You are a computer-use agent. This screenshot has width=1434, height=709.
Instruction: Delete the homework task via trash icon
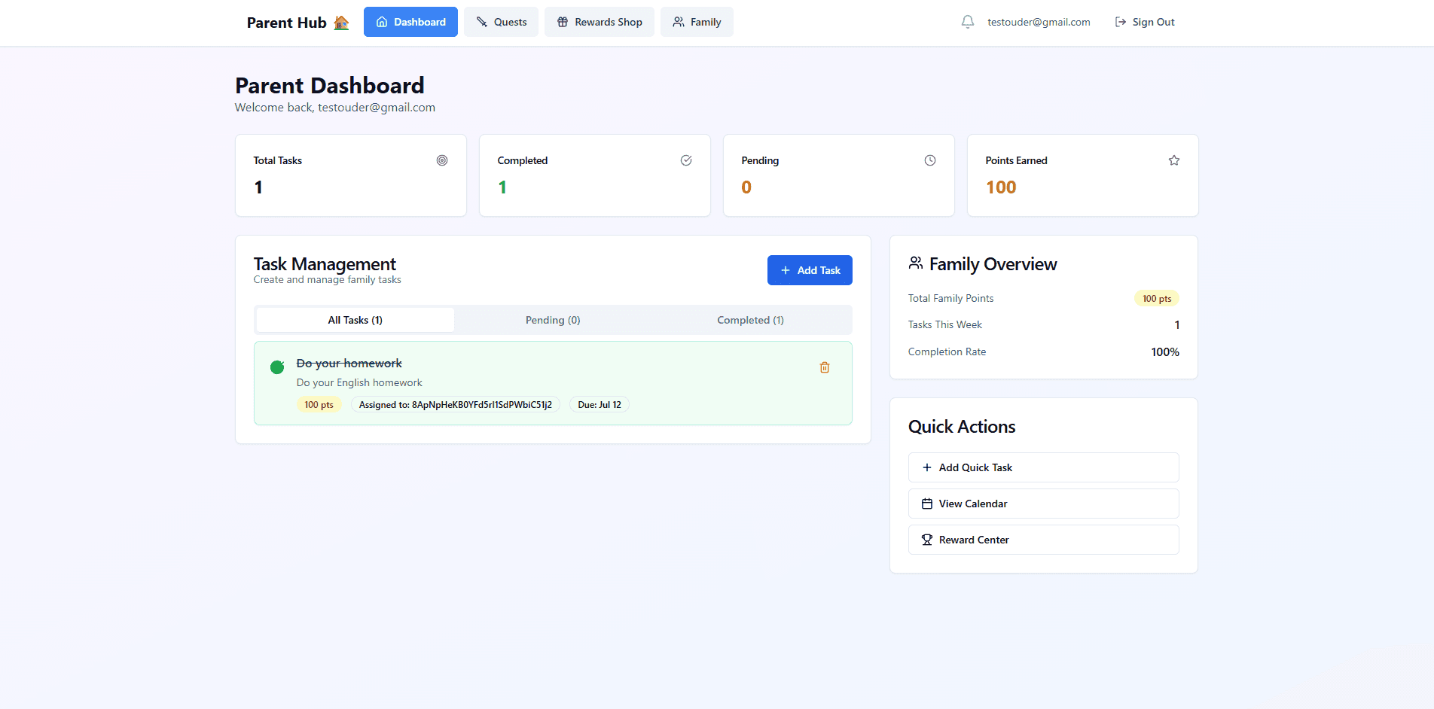click(x=825, y=367)
